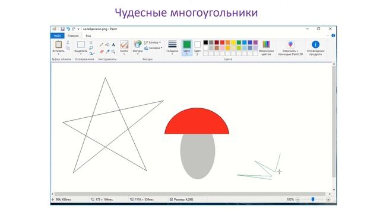Expand the Shapes dropdown arrow
380x213 pixels.
pyautogui.click(x=138, y=54)
